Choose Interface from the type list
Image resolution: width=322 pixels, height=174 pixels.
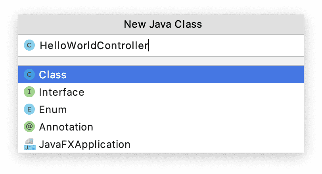(61, 92)
